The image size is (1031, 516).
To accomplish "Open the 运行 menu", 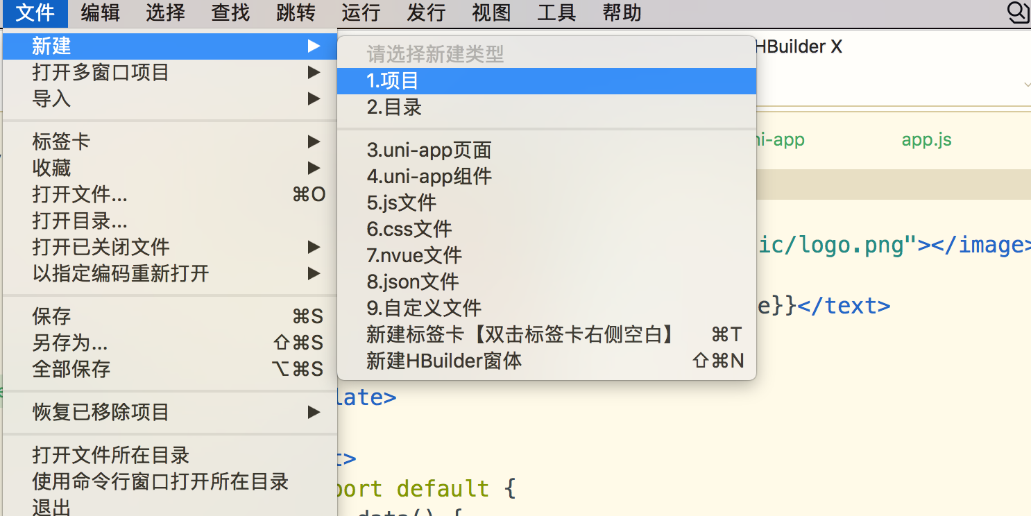I will [x=361, y=12].
